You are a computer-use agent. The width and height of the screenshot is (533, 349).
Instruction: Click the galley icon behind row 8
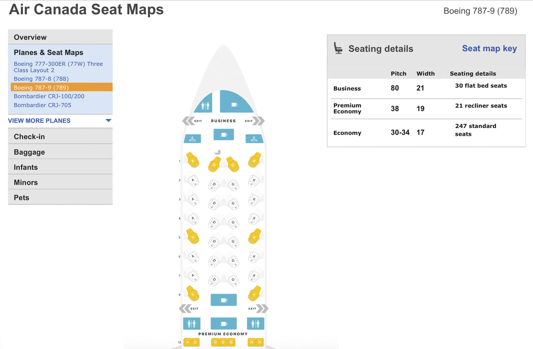[224, 299]
